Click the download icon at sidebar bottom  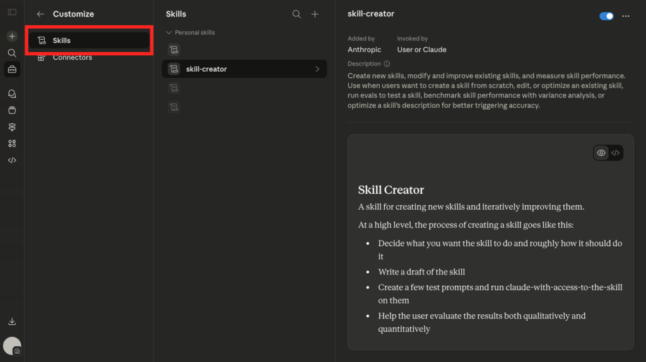12,322
